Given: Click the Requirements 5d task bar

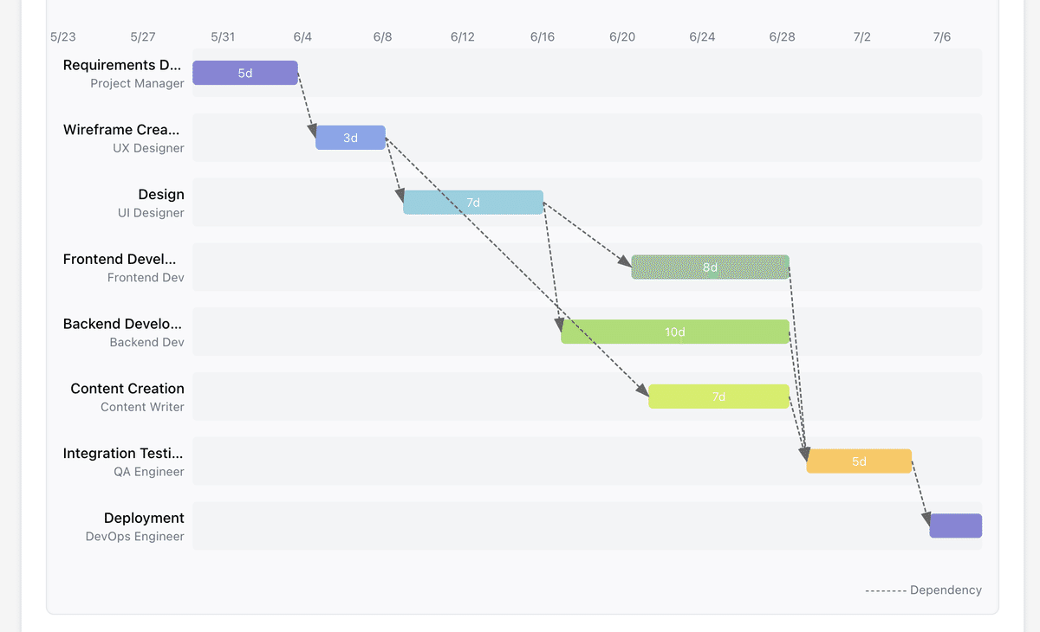Looking at the screenshot, I should pyautogui.click(x=245, y=73).
